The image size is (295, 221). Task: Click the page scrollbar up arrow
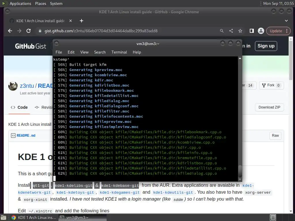tap(291, 39)
